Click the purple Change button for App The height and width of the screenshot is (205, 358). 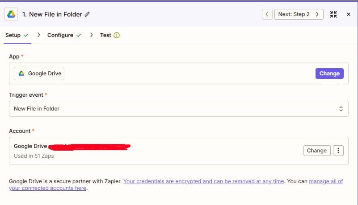coord(329,74)
